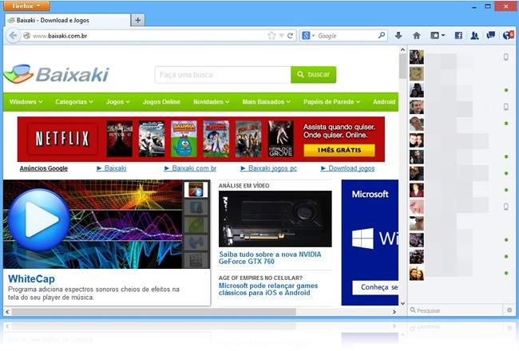Show Facebook friend requests icon
Screen dimensions: 519x351
(474, 35)
